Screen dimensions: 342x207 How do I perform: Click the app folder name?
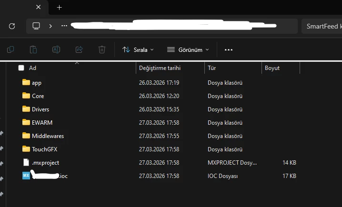click(36, 83)
